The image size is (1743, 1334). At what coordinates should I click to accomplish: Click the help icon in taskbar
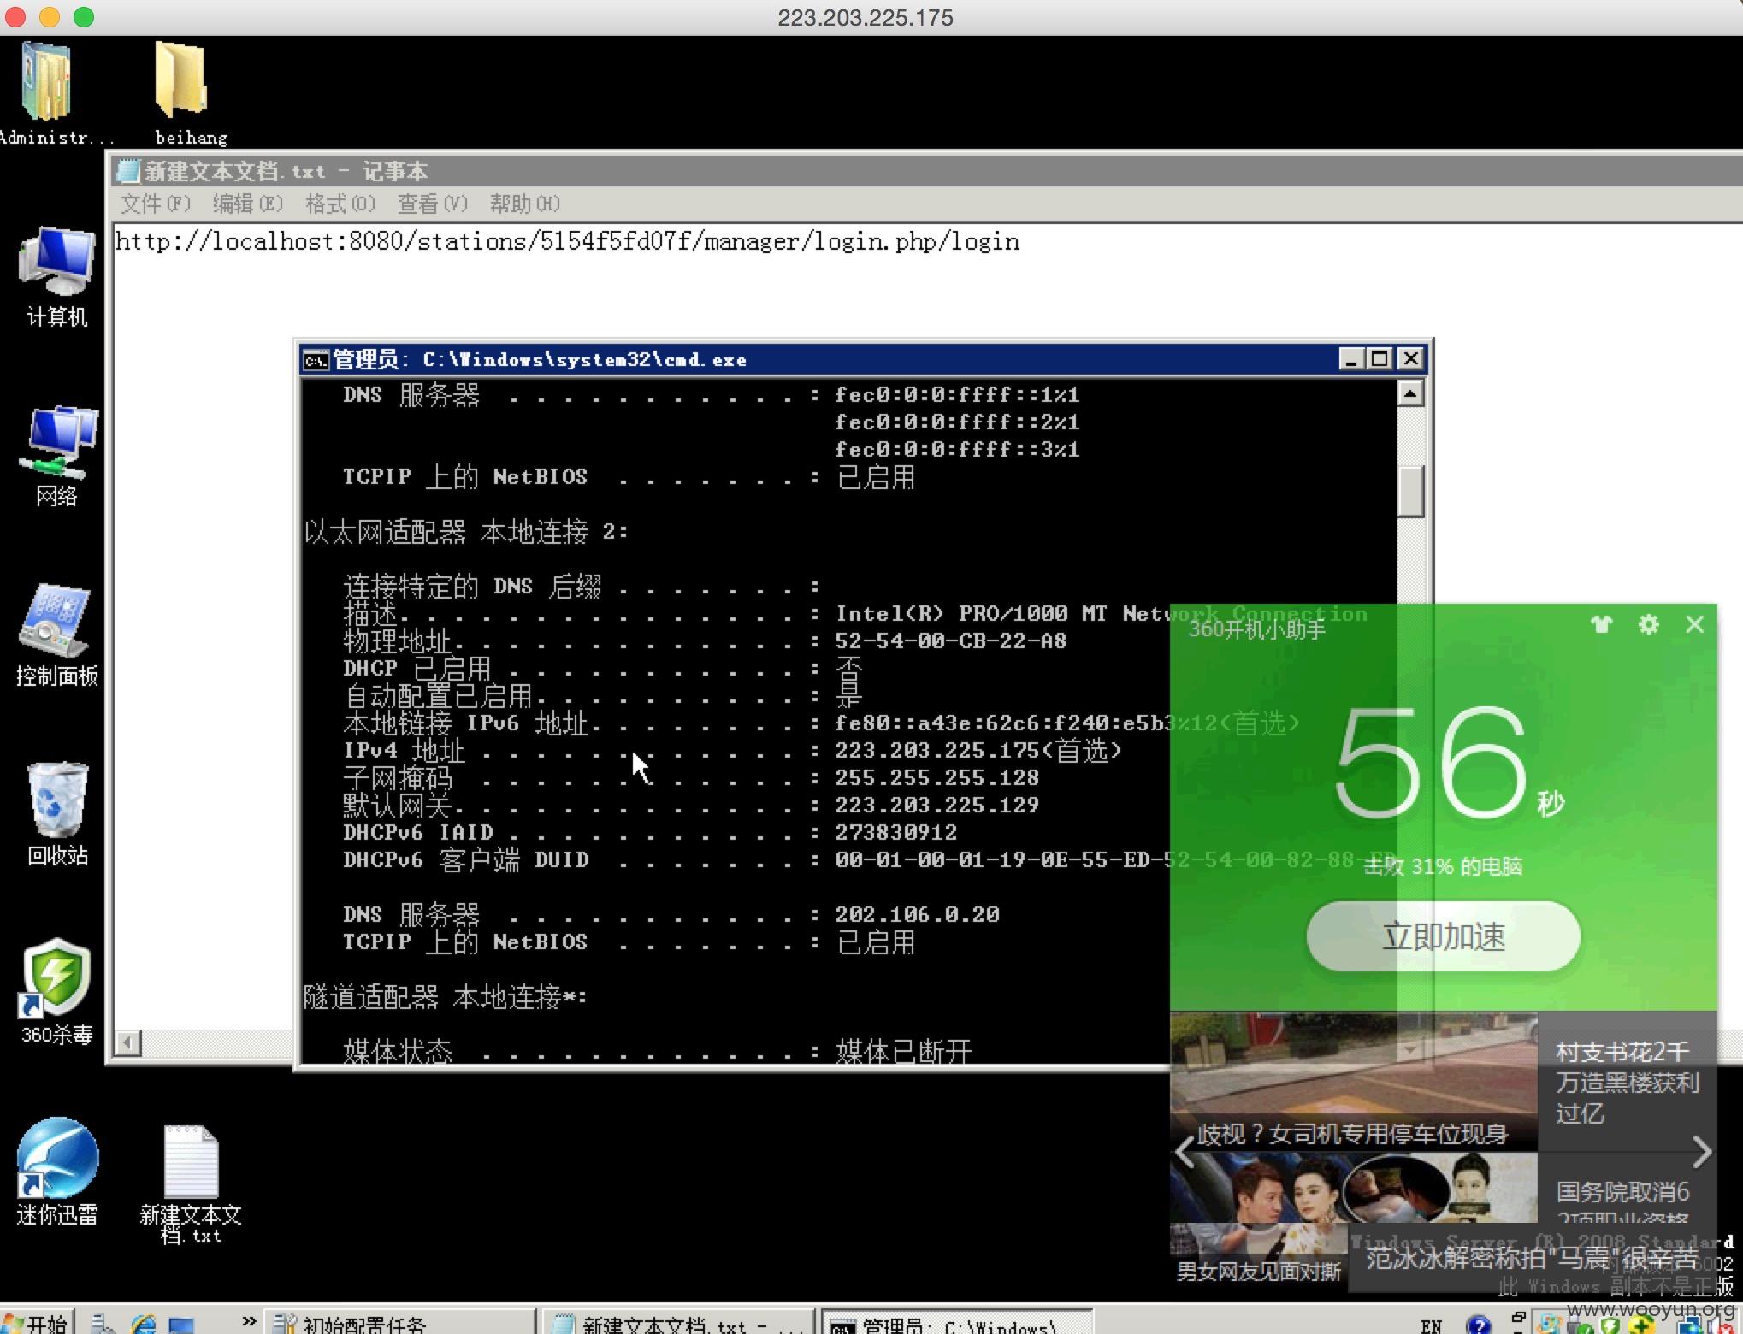click(x=1478, y=1325)
